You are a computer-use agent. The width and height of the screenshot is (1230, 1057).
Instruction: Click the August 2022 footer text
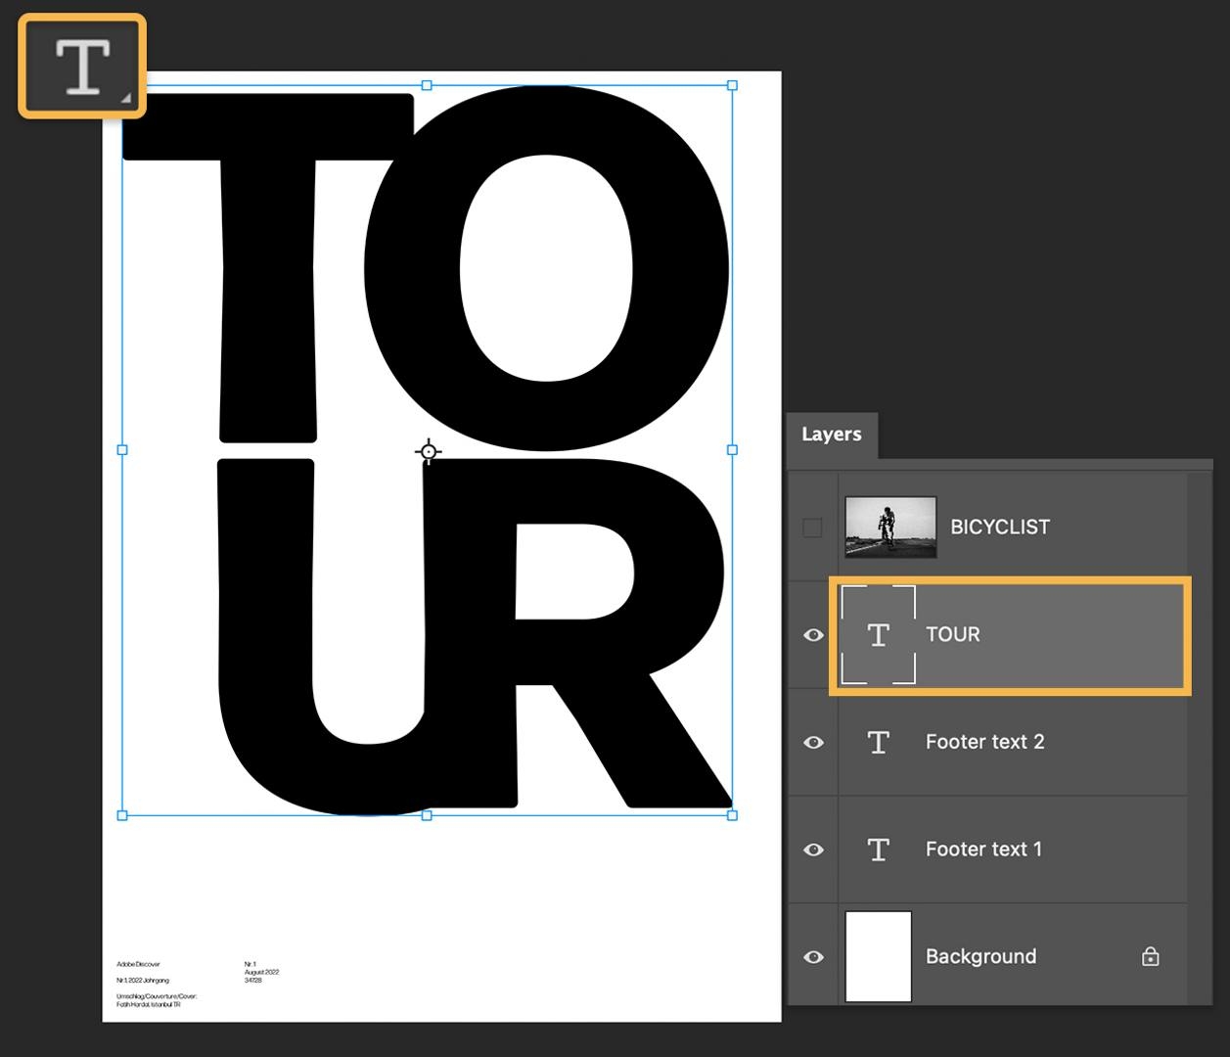[262, 973]
